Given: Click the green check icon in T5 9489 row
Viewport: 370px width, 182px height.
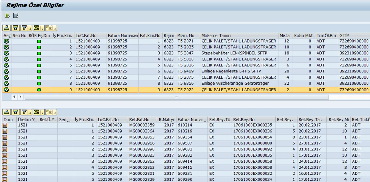Looking at the screenshot, I should tap(7, 71).
